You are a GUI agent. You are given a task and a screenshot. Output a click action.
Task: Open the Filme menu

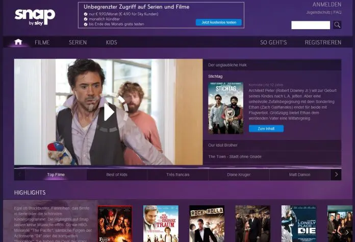click(x=42, y=42)
